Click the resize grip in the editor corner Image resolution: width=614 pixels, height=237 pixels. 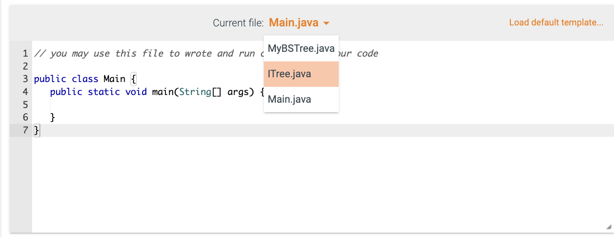point(609,227)
